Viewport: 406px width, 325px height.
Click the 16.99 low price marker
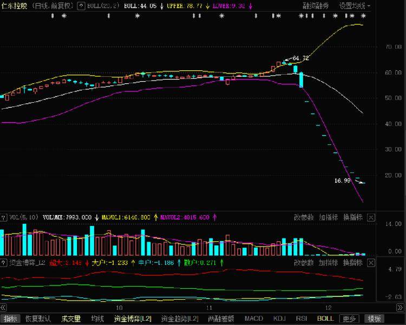tap(343, 181)
